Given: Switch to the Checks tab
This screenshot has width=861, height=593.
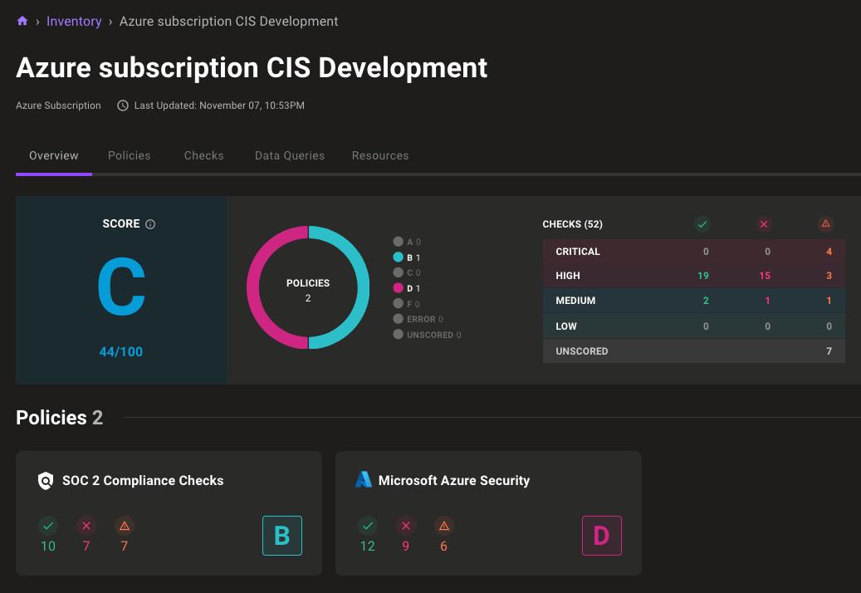Looking at the screenshot, I should (203, 155).
